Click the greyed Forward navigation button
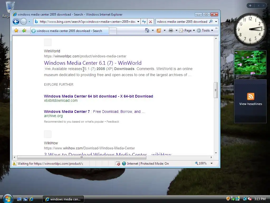This screenshot has height=203, width=270. [x=23, y=22]
